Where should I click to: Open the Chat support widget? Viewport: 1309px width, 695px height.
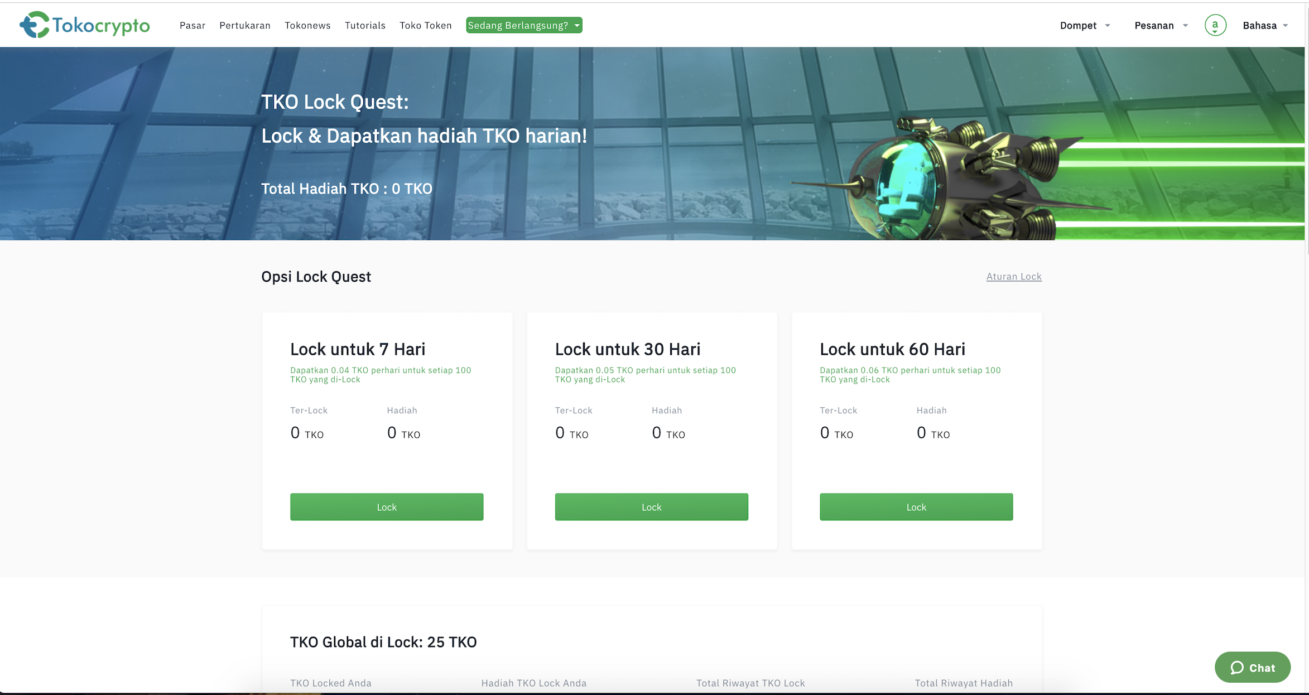pos(1252,667)
